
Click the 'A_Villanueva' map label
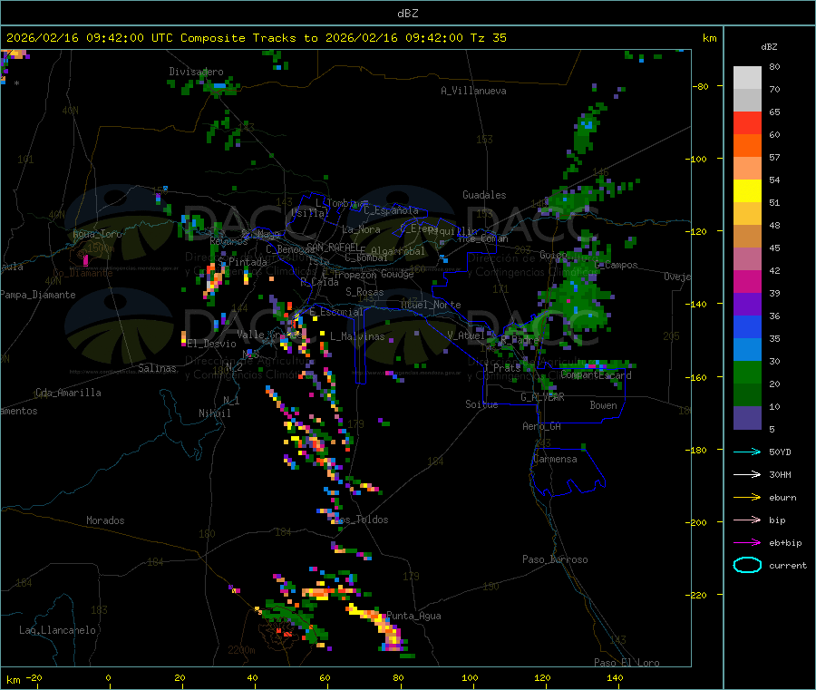pos(473,91)
